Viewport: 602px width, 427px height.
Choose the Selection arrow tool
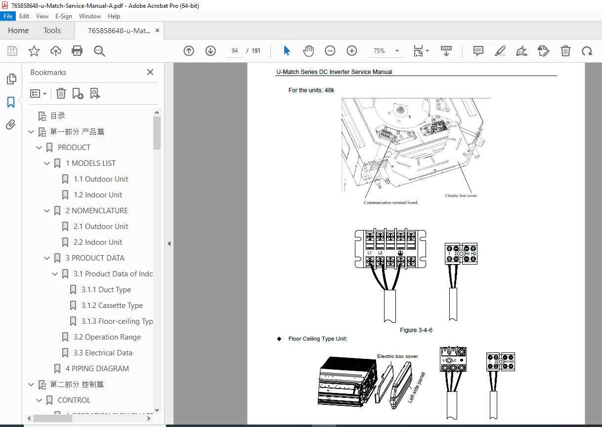287,51
